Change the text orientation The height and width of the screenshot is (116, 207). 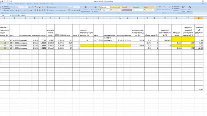(x=42, y=7)
